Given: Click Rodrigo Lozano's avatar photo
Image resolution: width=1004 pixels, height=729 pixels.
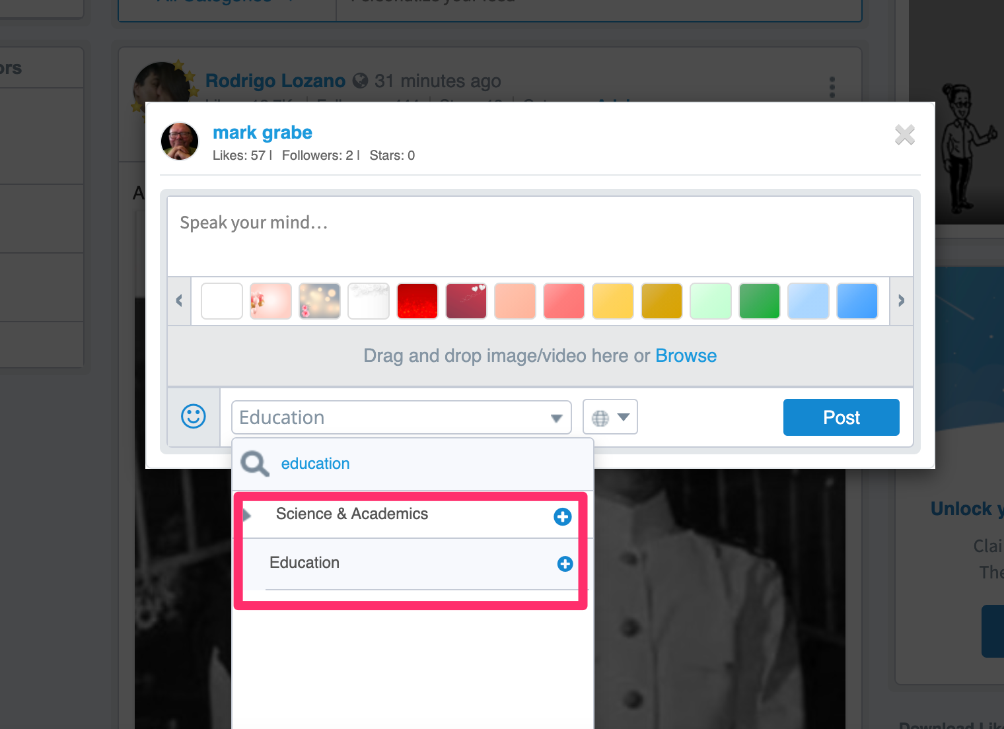Looking at the screenshot, I should pos(162,86).
